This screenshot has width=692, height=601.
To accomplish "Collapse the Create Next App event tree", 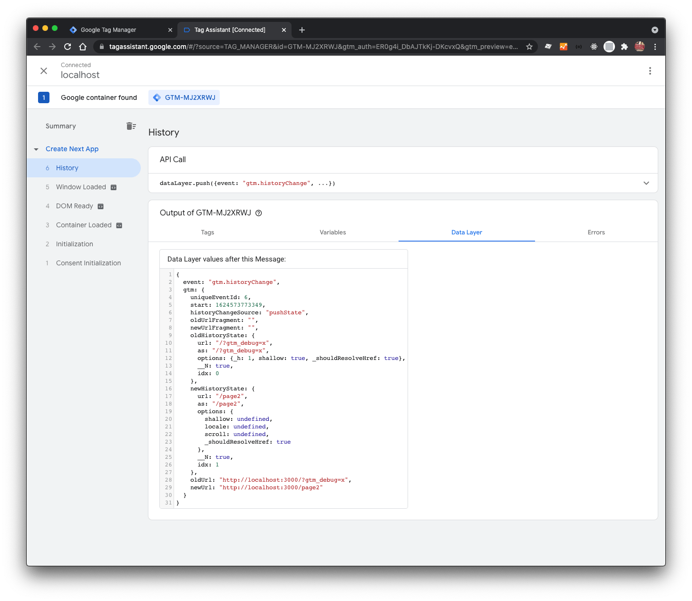I will click(x=36, y=149).
